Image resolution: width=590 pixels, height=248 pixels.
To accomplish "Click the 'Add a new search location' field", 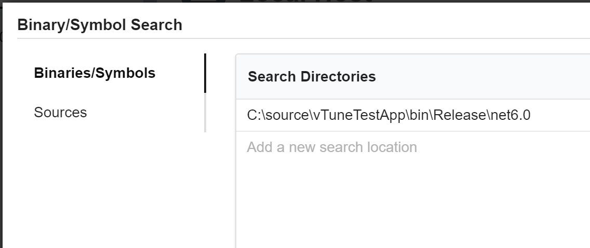I will 332,147.
